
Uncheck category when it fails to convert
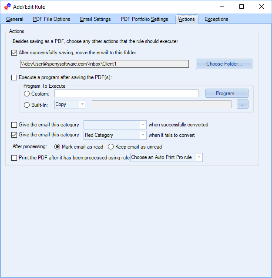point(14,135)
